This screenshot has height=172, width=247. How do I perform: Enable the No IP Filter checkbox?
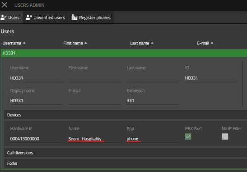225,136
